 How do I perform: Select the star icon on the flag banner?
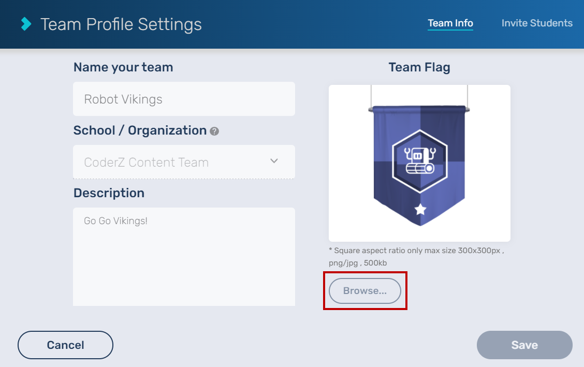[x=419, y=209]
